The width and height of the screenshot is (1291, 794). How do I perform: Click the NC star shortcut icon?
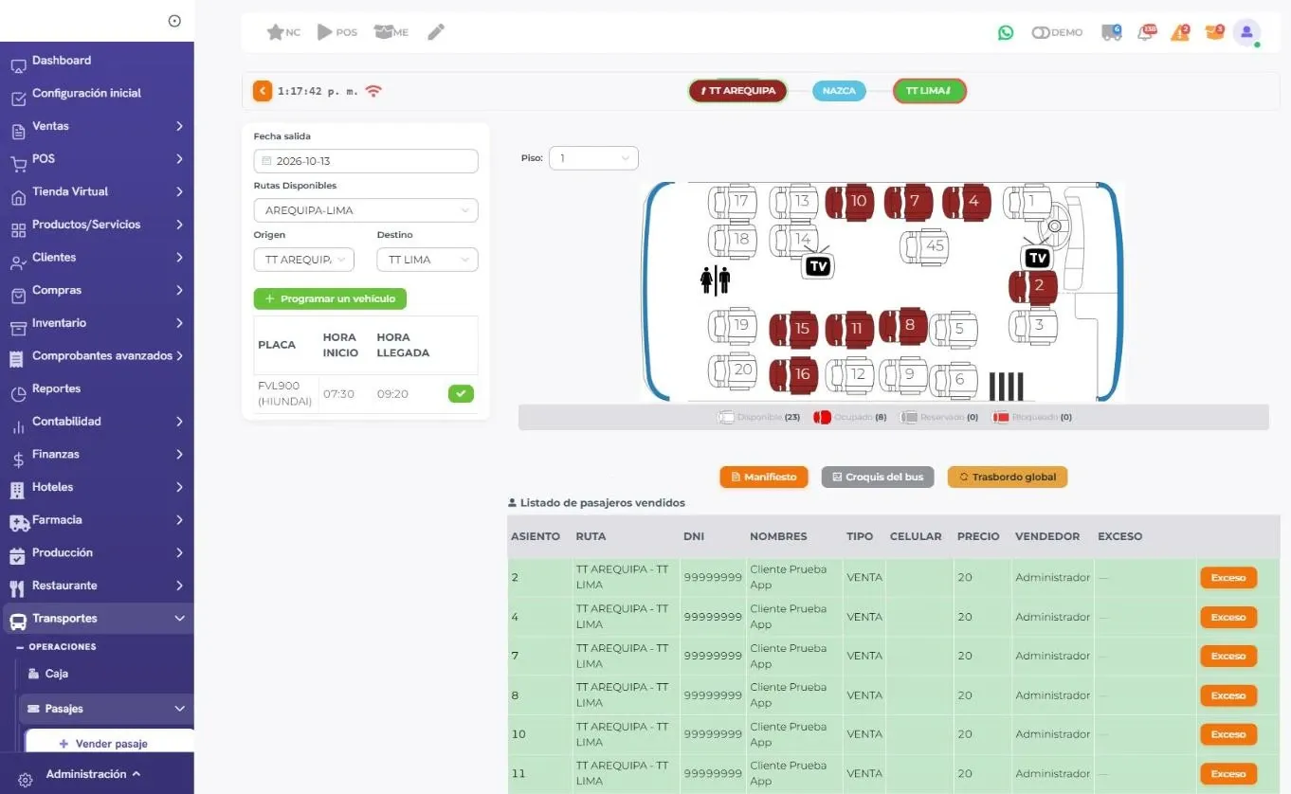coord(283,32)
